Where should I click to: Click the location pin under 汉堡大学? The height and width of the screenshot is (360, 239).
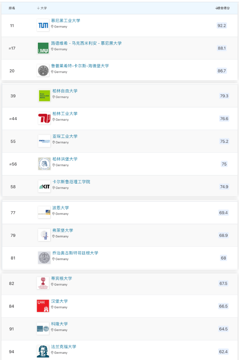(x=52, y=307)
